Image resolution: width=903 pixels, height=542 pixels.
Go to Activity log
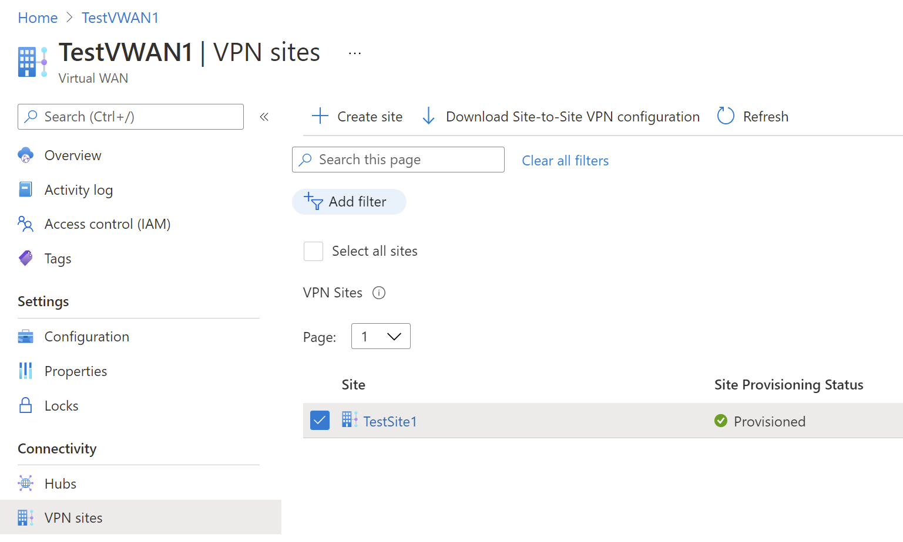click(78, 190)
